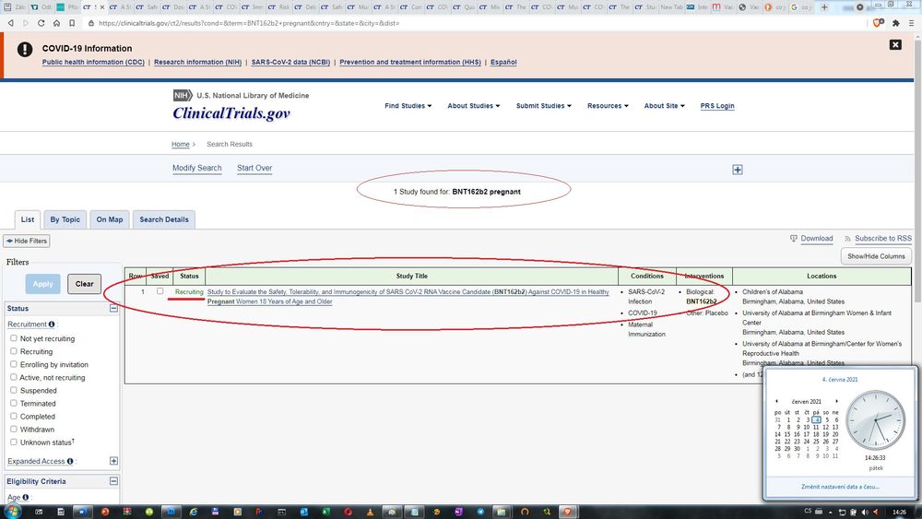Viewport: 922px width, 519px height.
Task: Open Excel from the taskbar
Action: 325,512
